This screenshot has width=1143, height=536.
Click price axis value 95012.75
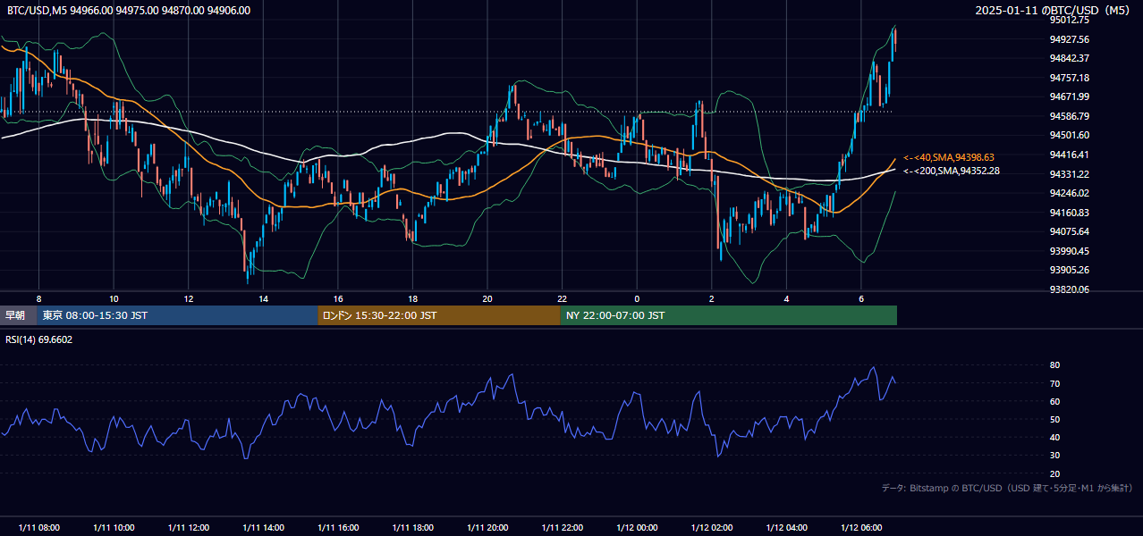point(1070,20)
